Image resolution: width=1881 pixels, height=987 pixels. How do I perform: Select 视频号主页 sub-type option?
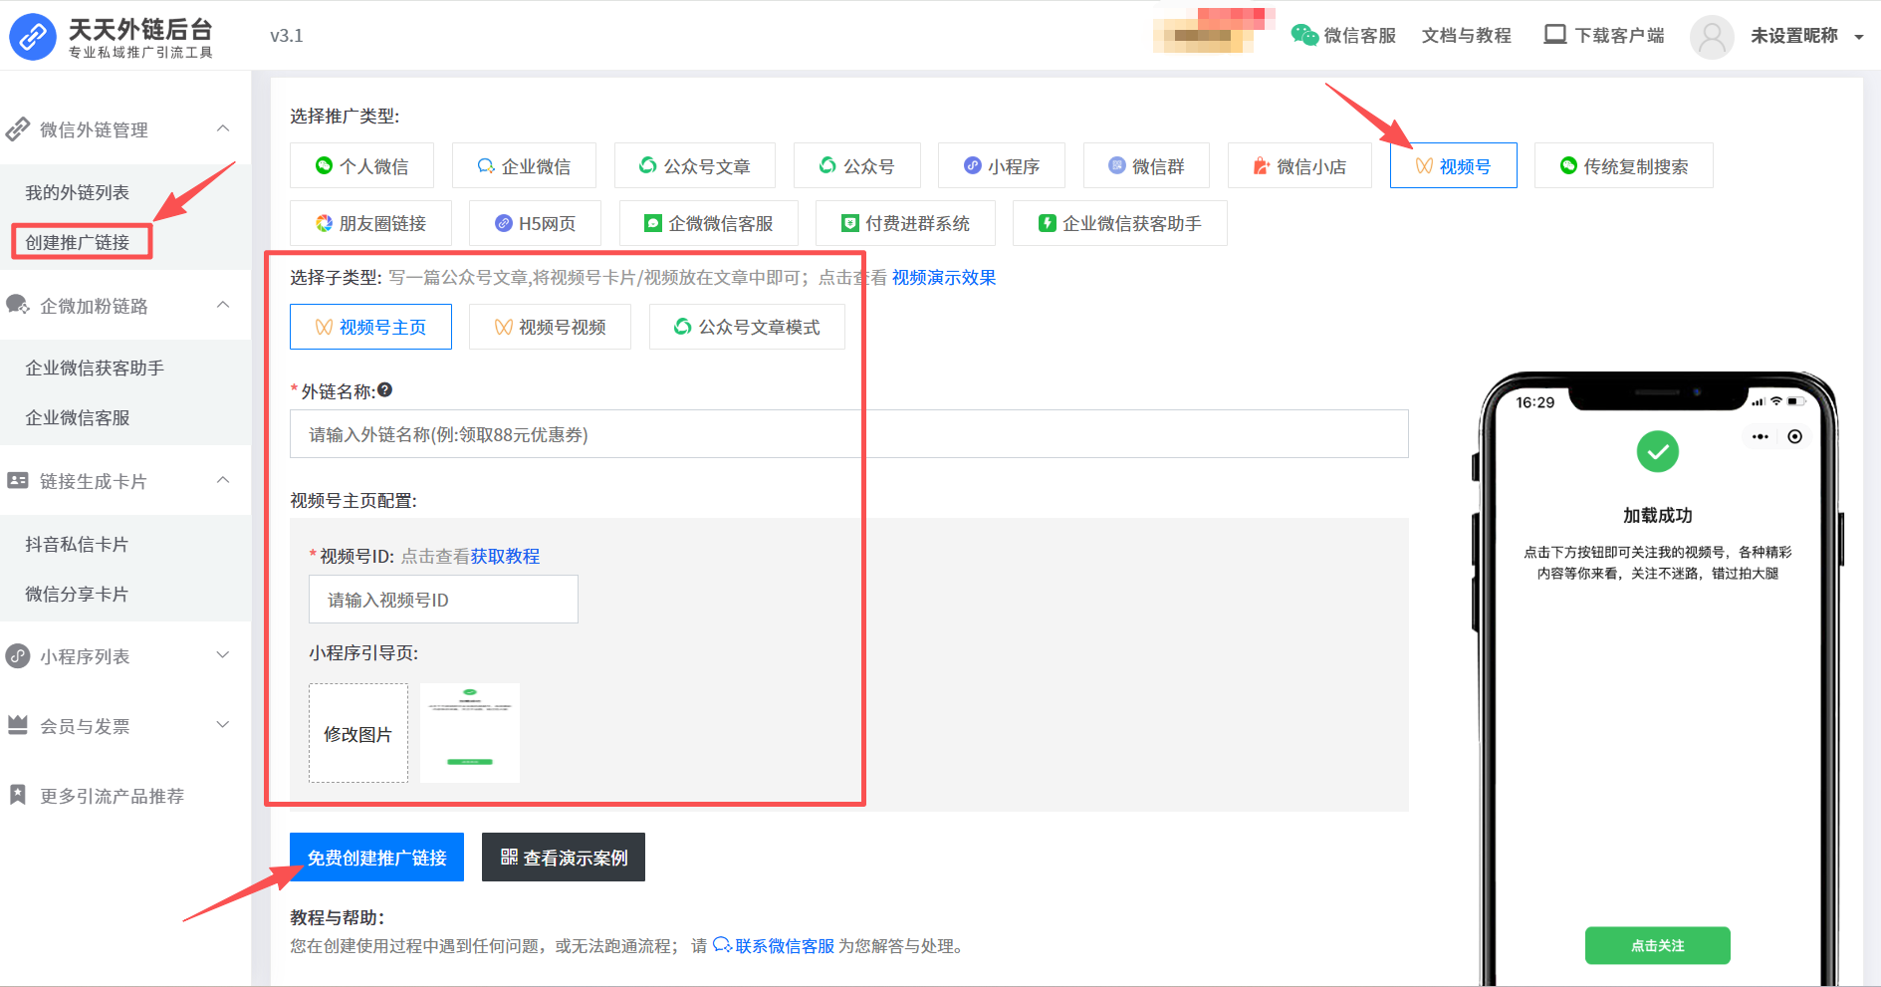pyautogui.click(x=370, y=327)
